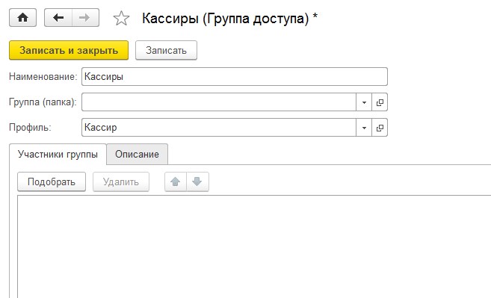Expand the 'Профиль' dropdown arrow

[364, 128]
